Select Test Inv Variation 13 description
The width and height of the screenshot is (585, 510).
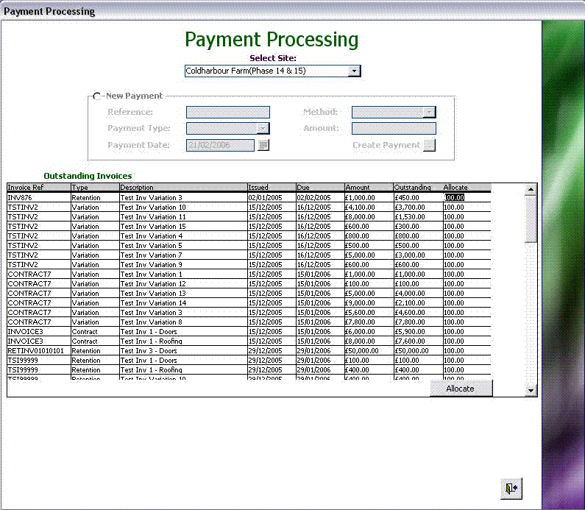pyautogui.click(x=153, y=294)
